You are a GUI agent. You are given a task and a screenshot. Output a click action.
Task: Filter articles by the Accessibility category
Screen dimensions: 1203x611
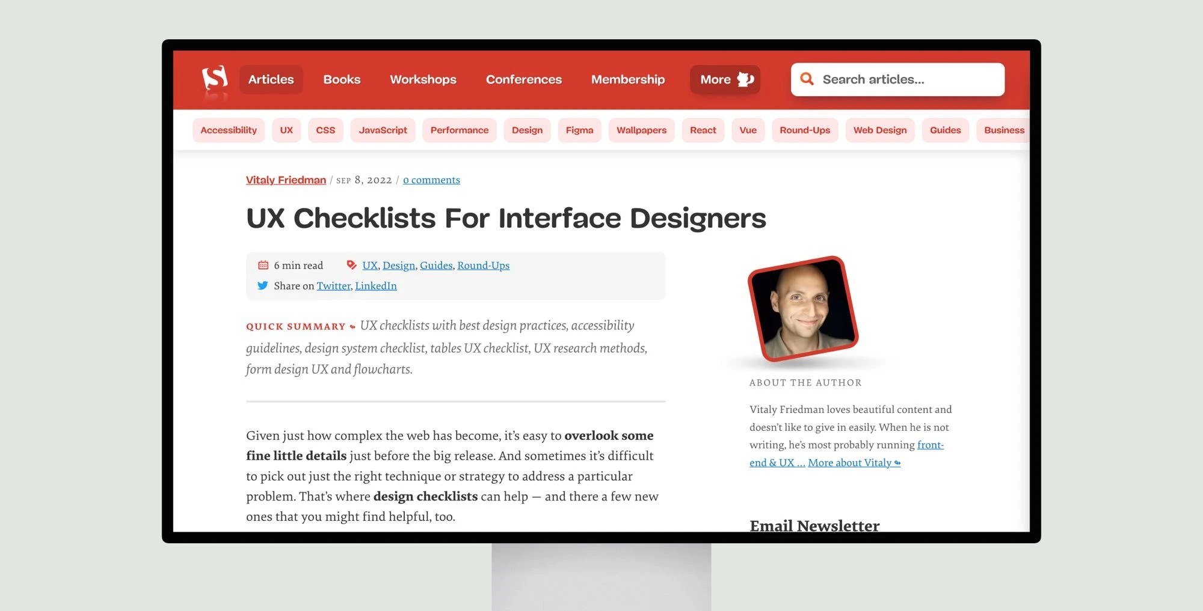229,130
